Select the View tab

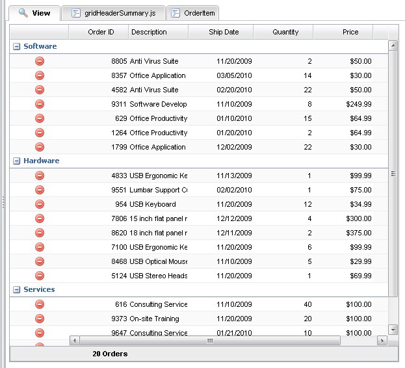(x=34, y=13)
